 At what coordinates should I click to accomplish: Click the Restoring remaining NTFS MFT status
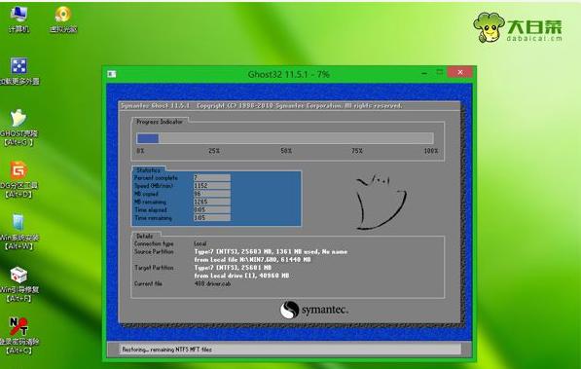click(x=166, y=350)
